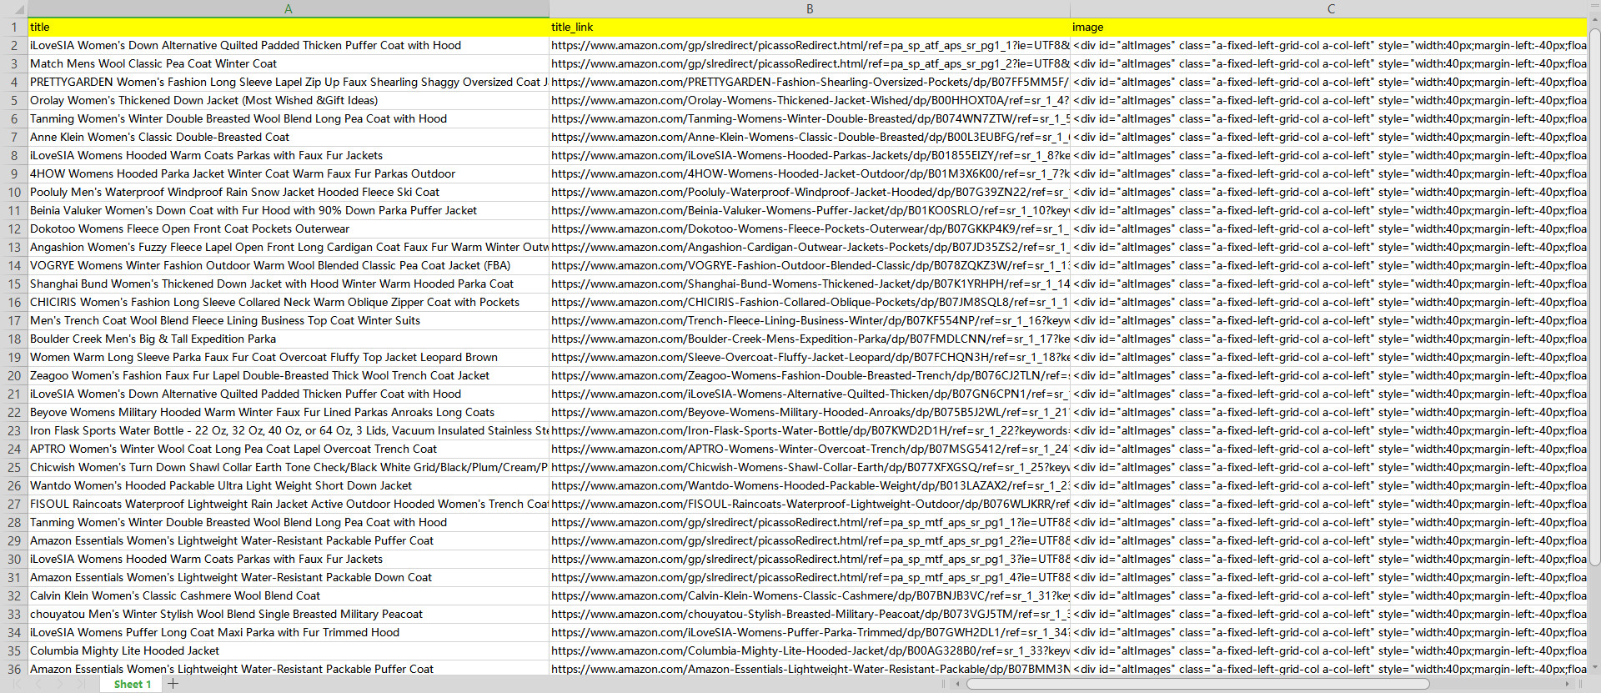Select 'VOGRYE Womens Winter Fashion' title cell

288,265
